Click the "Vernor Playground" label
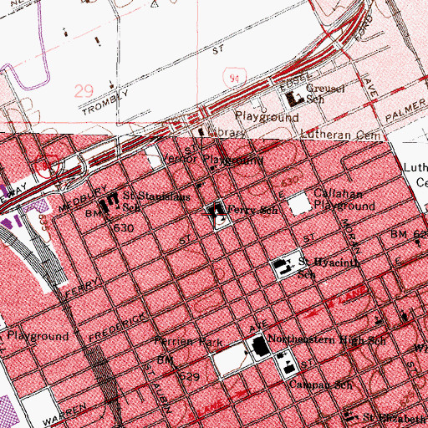 pyautogui.click(x=212, y=160)
